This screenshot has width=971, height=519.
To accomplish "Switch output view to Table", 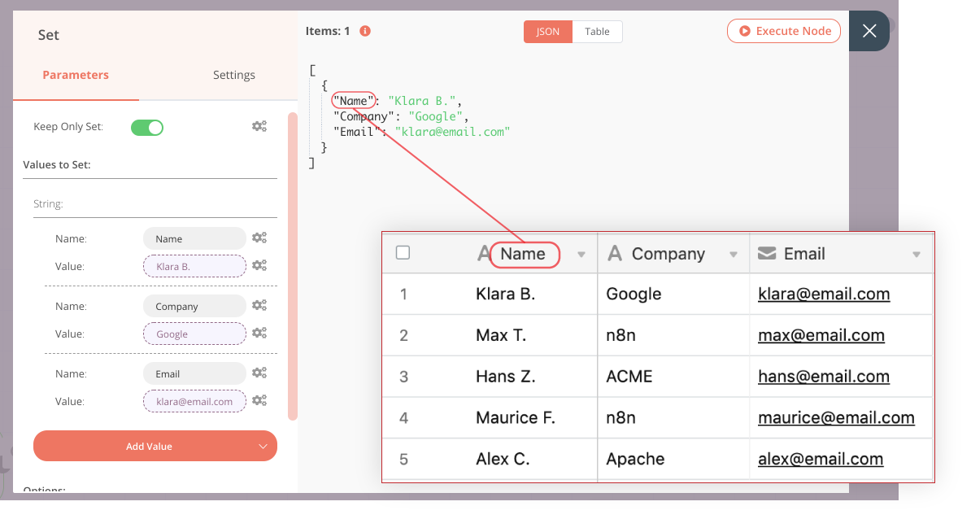I will click(597, 32).
